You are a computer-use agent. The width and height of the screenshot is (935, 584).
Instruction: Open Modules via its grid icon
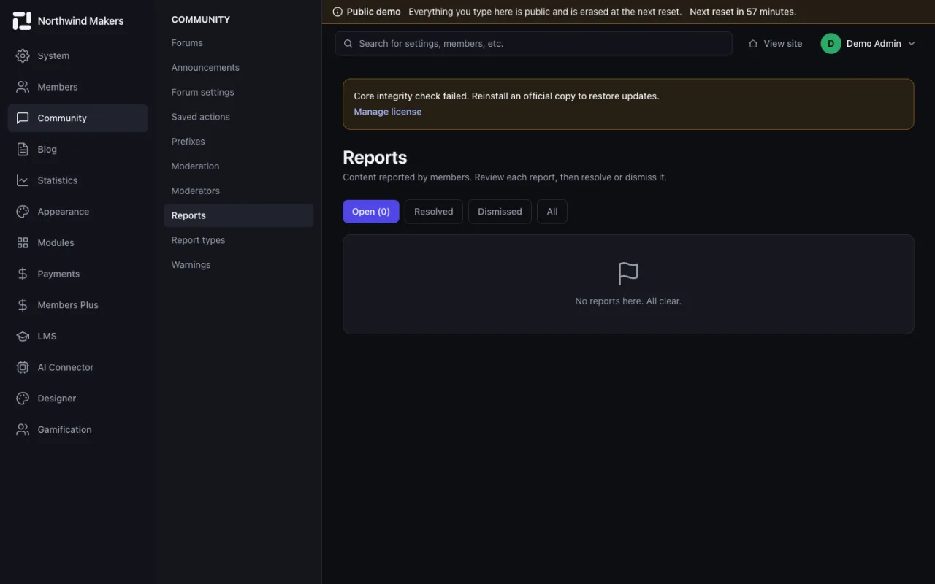[23, 242]
